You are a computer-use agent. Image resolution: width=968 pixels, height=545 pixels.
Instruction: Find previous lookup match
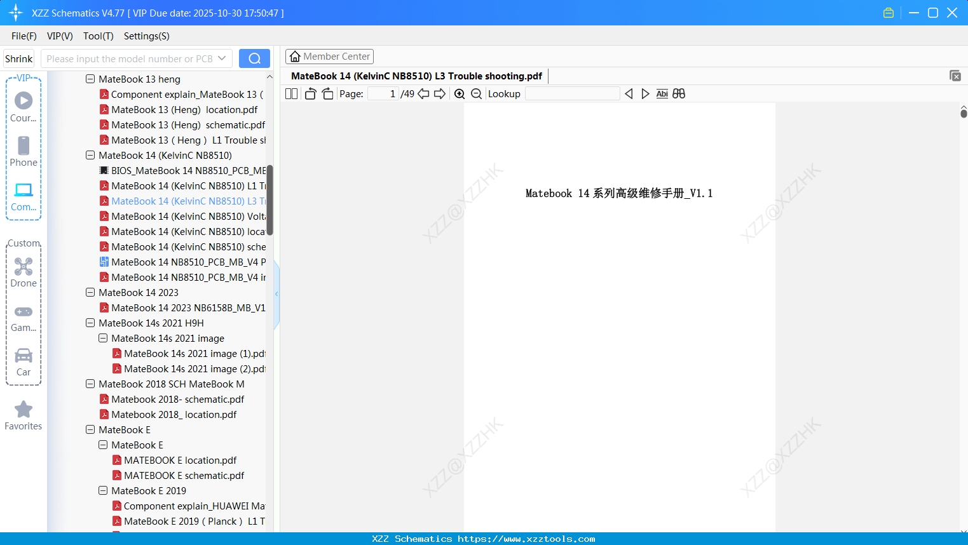pyautogui.click(x=629, y=94)
